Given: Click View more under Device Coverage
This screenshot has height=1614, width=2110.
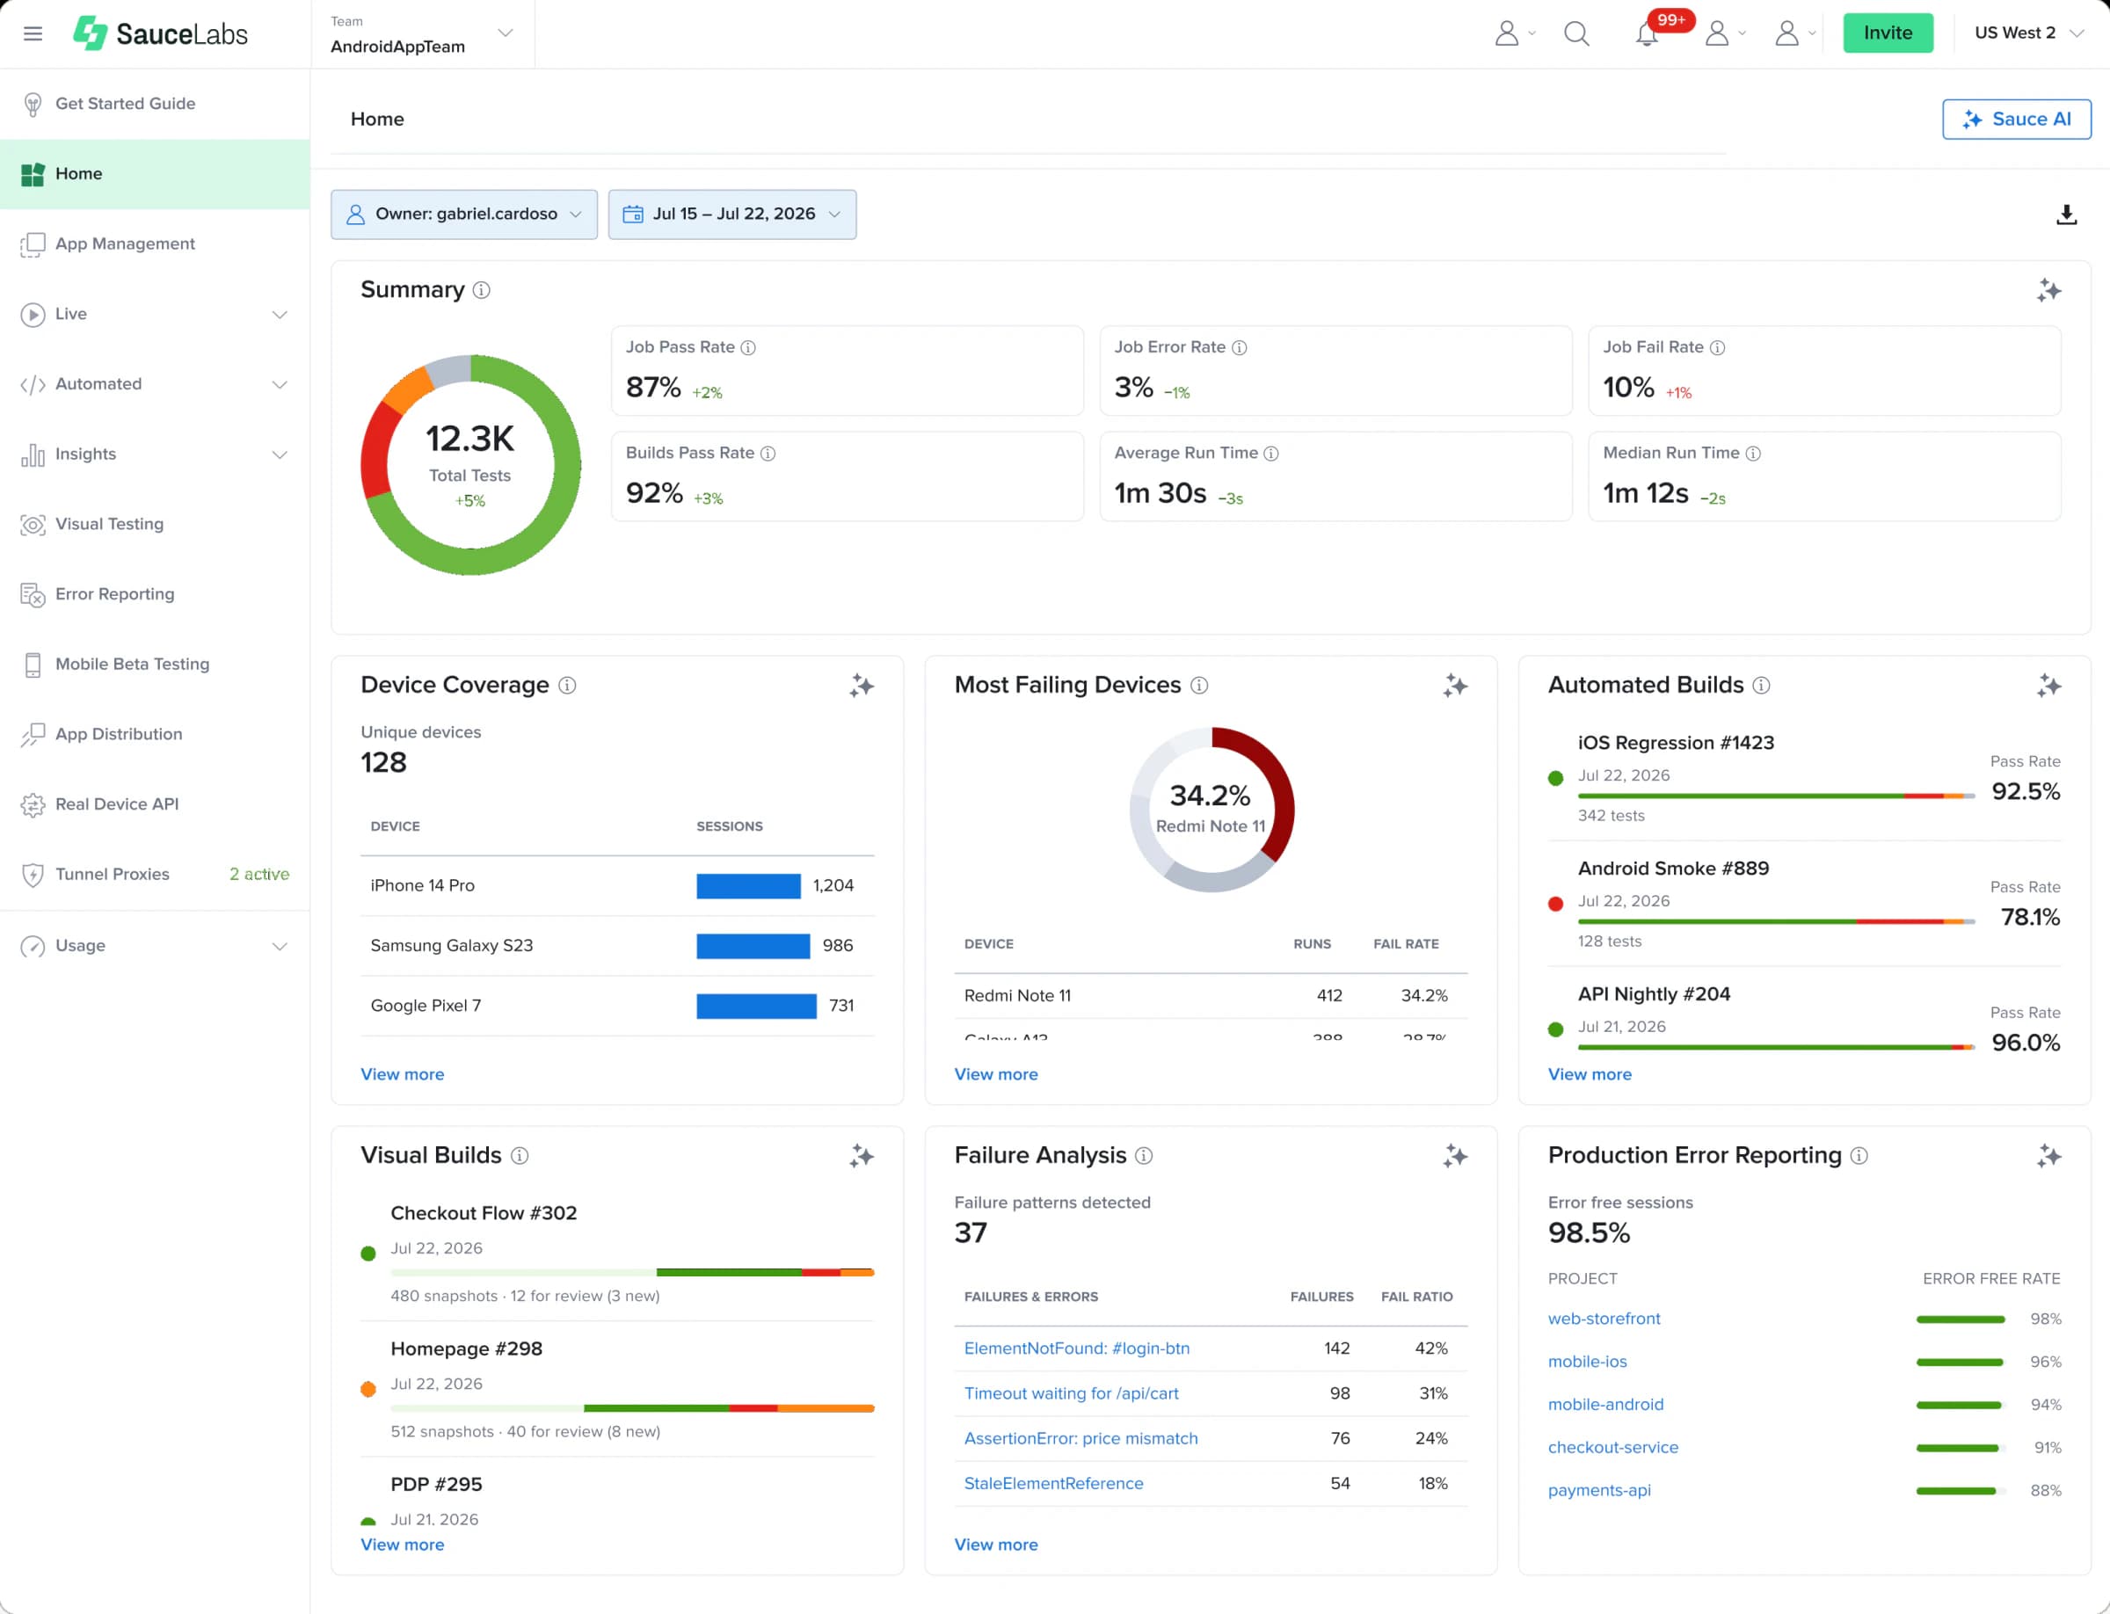Looking at the screenshot, I should [x=403, y=1074].
